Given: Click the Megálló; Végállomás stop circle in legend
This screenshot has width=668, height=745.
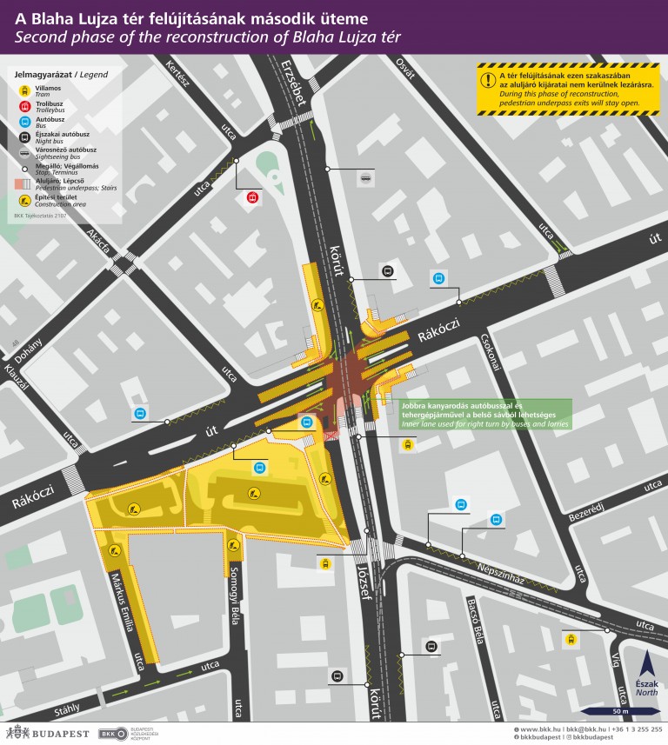Looking at the screenshot, I should tap(21, 169).
